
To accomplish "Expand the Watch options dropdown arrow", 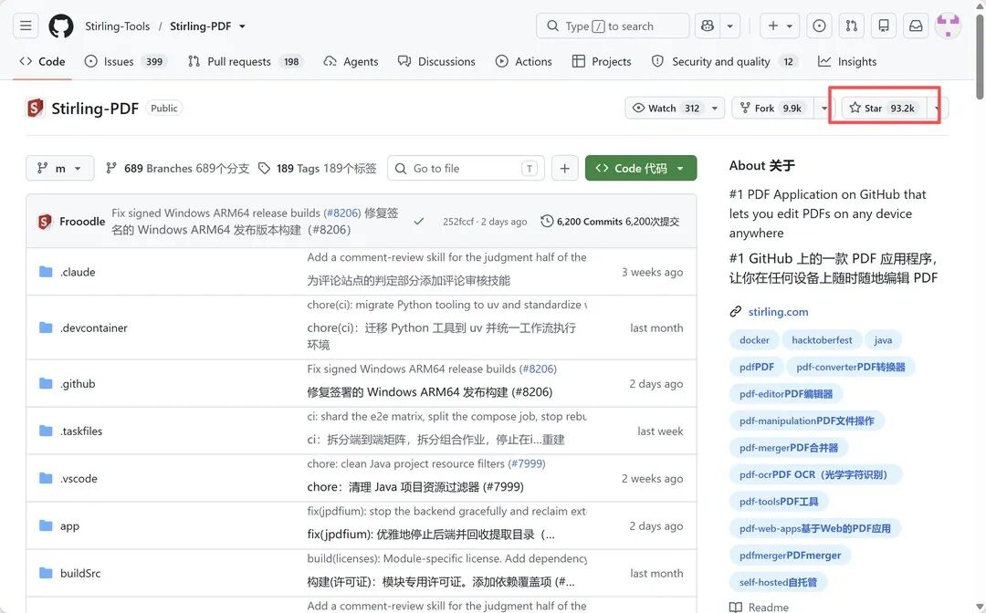I will [715, 108].
